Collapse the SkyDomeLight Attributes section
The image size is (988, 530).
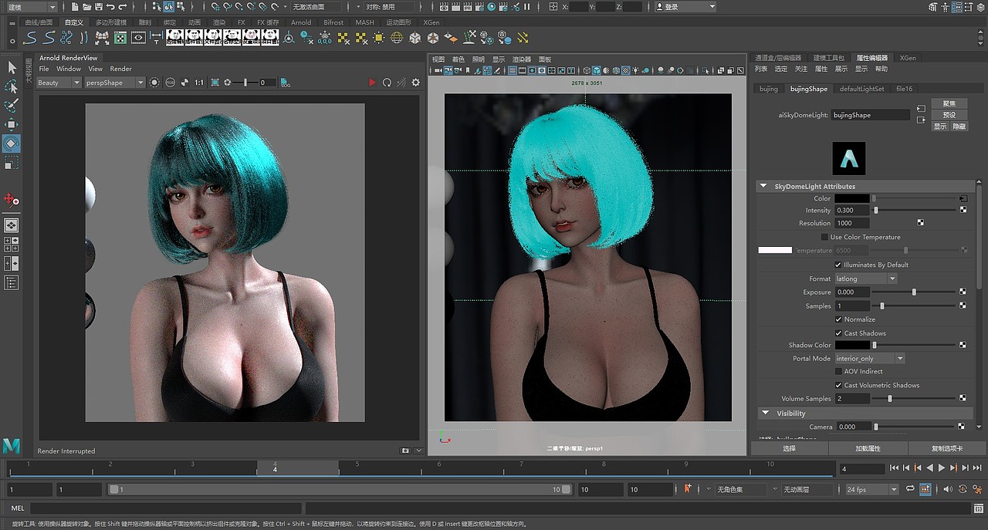(x=764, y=186)
